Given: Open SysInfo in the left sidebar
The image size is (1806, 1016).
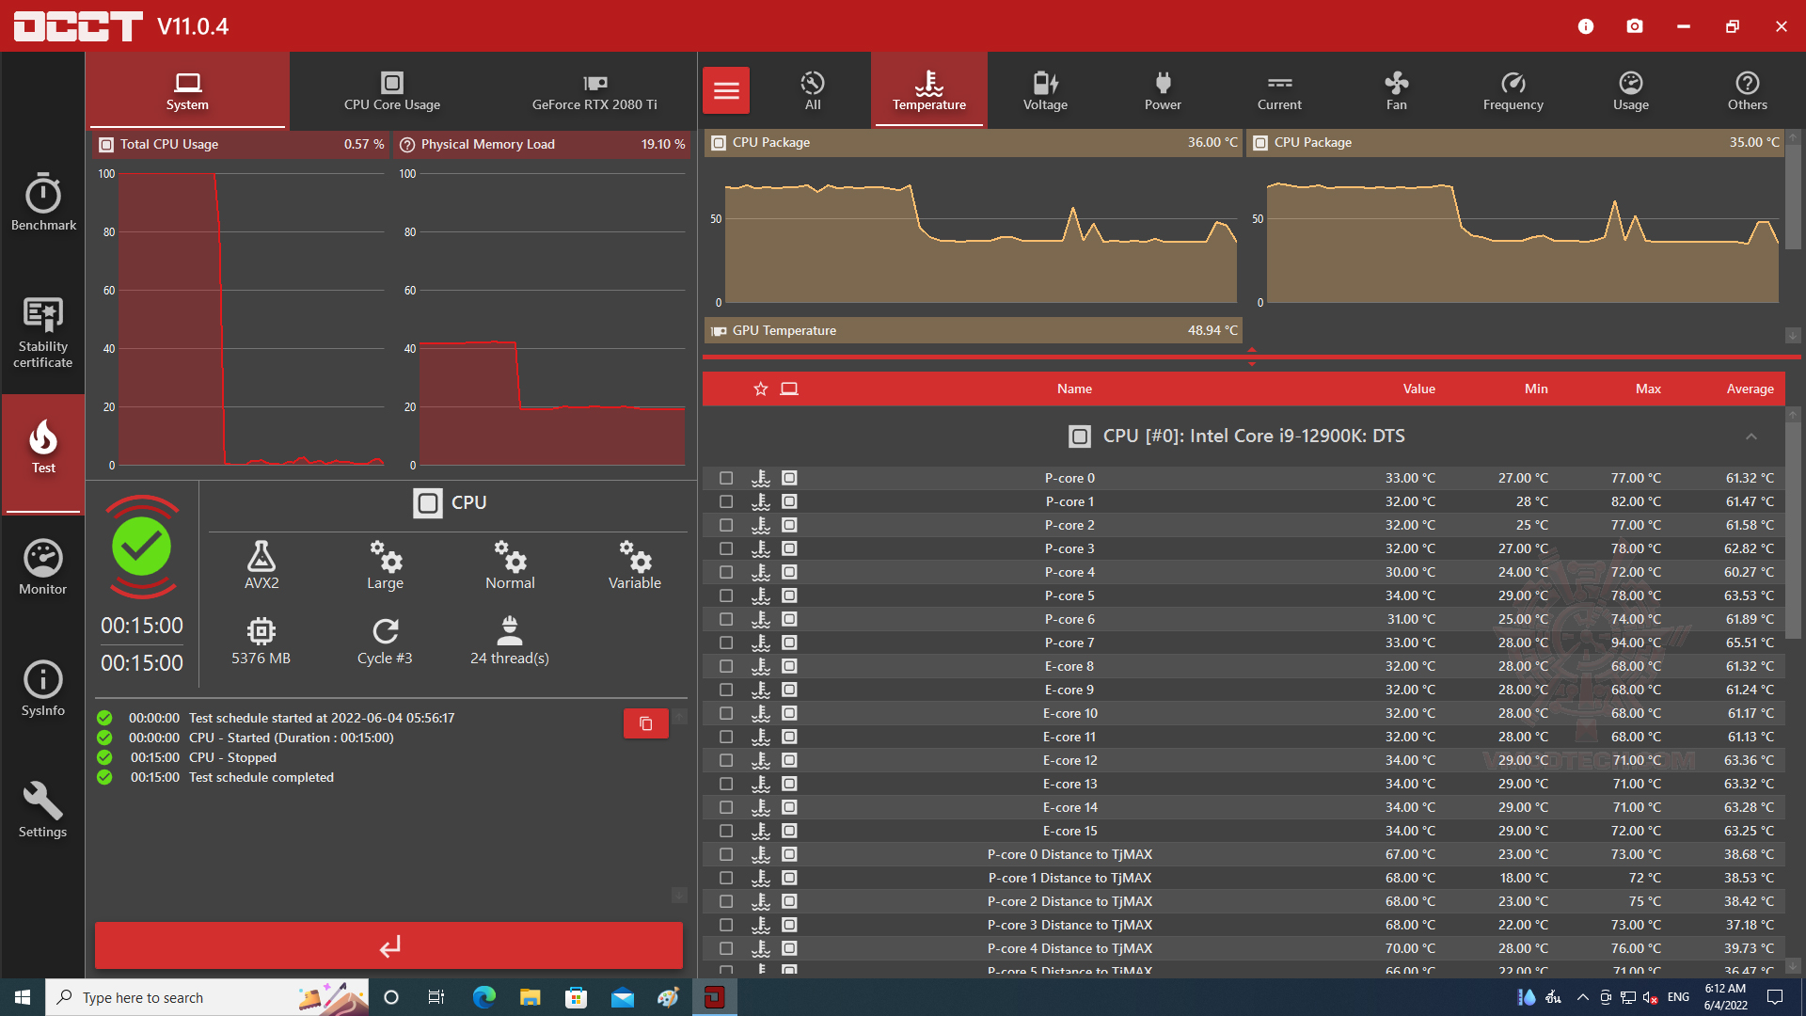Looking at the screenshot, I should click(43, 689).
